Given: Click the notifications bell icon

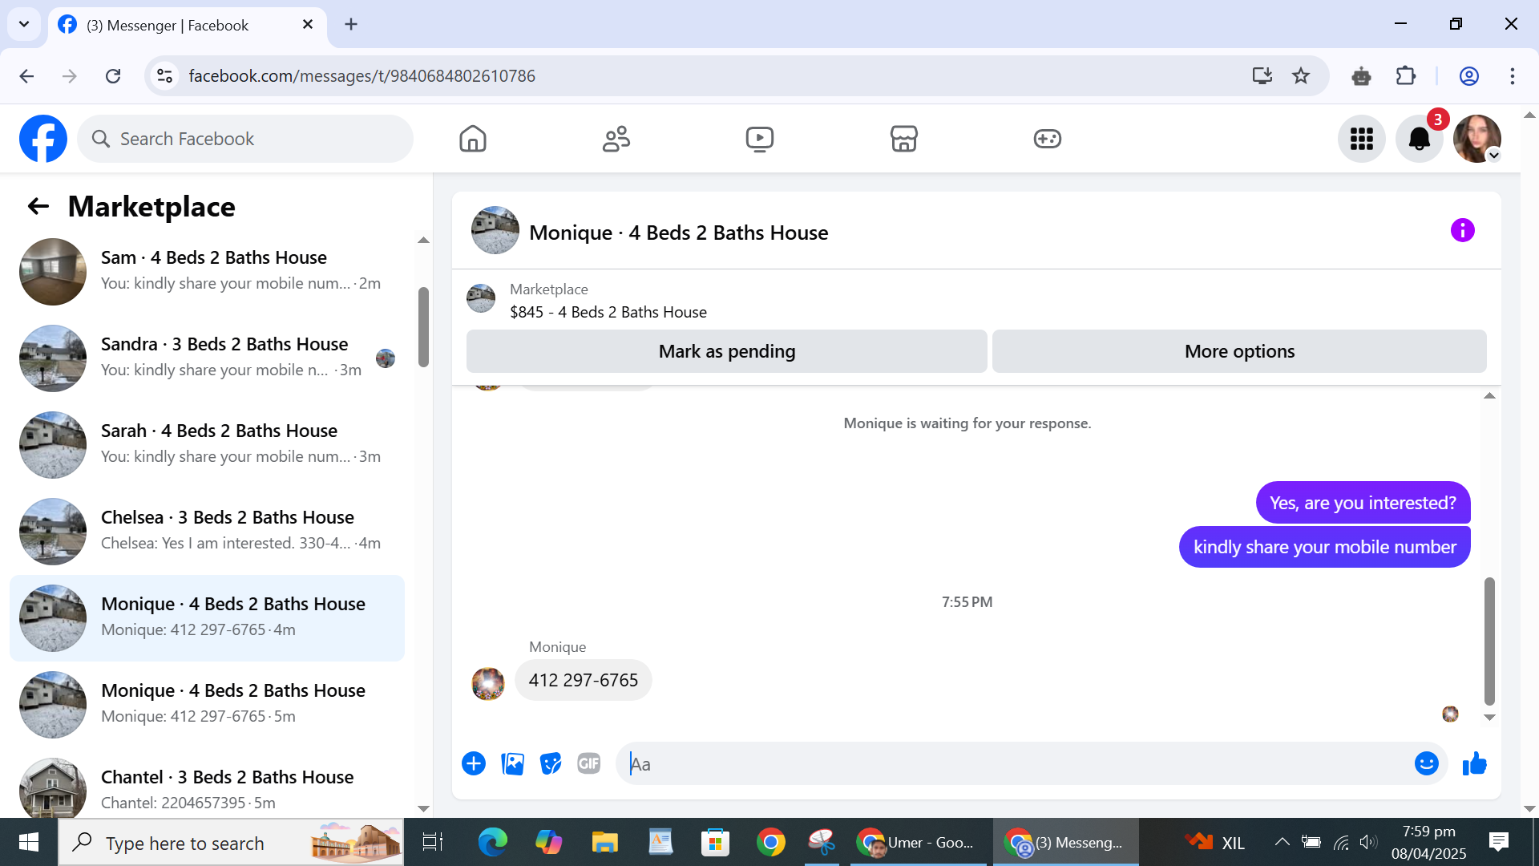Looking at the screenshot, I should [1419, 139].
